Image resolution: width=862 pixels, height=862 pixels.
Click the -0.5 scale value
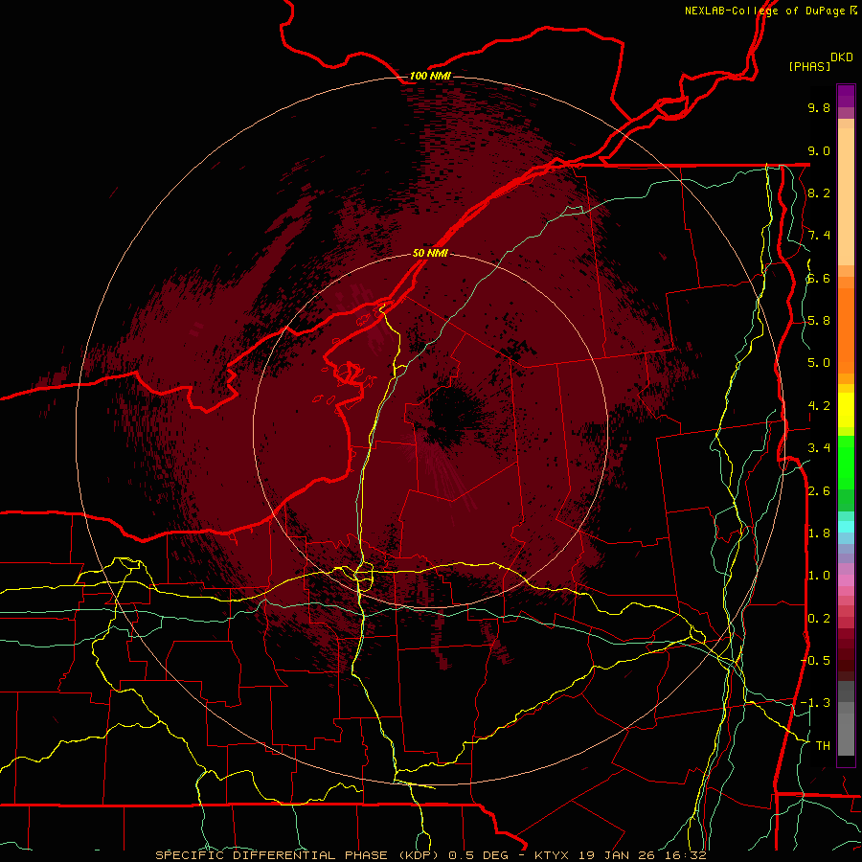pyautogui.click(x=815, y=661)
